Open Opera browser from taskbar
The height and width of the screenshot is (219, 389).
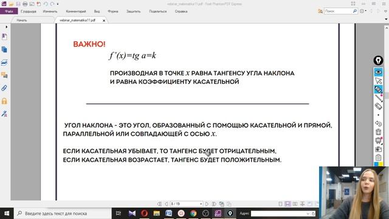coord(144,214)
